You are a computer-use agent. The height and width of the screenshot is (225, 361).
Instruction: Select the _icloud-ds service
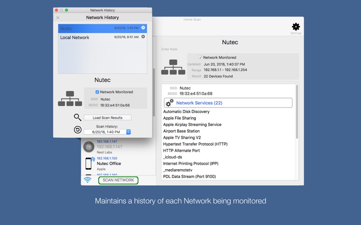[173, 157]
